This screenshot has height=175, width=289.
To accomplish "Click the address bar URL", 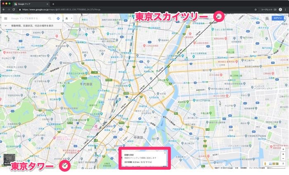I will click(x=61, y=10).
